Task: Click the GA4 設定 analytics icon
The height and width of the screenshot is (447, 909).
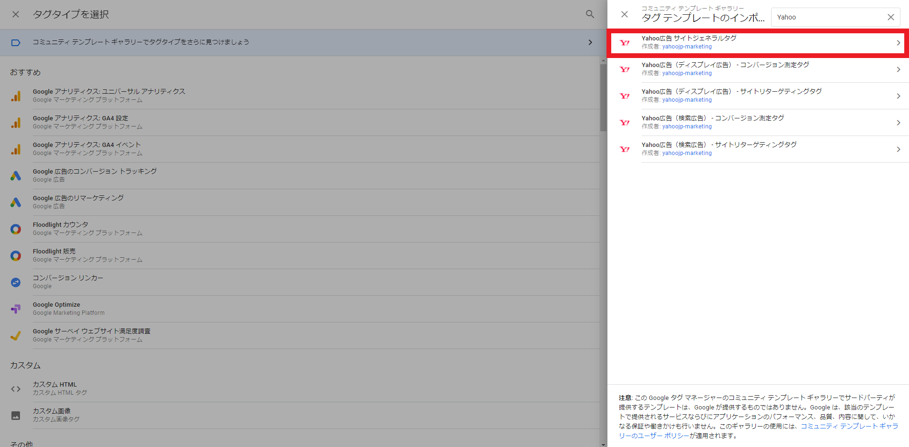Action: 16,123
